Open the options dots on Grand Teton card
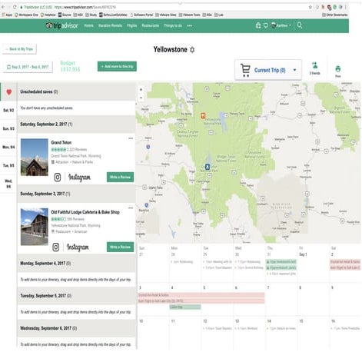The height and width of the screenshot is (362, 362). [131, 138]
